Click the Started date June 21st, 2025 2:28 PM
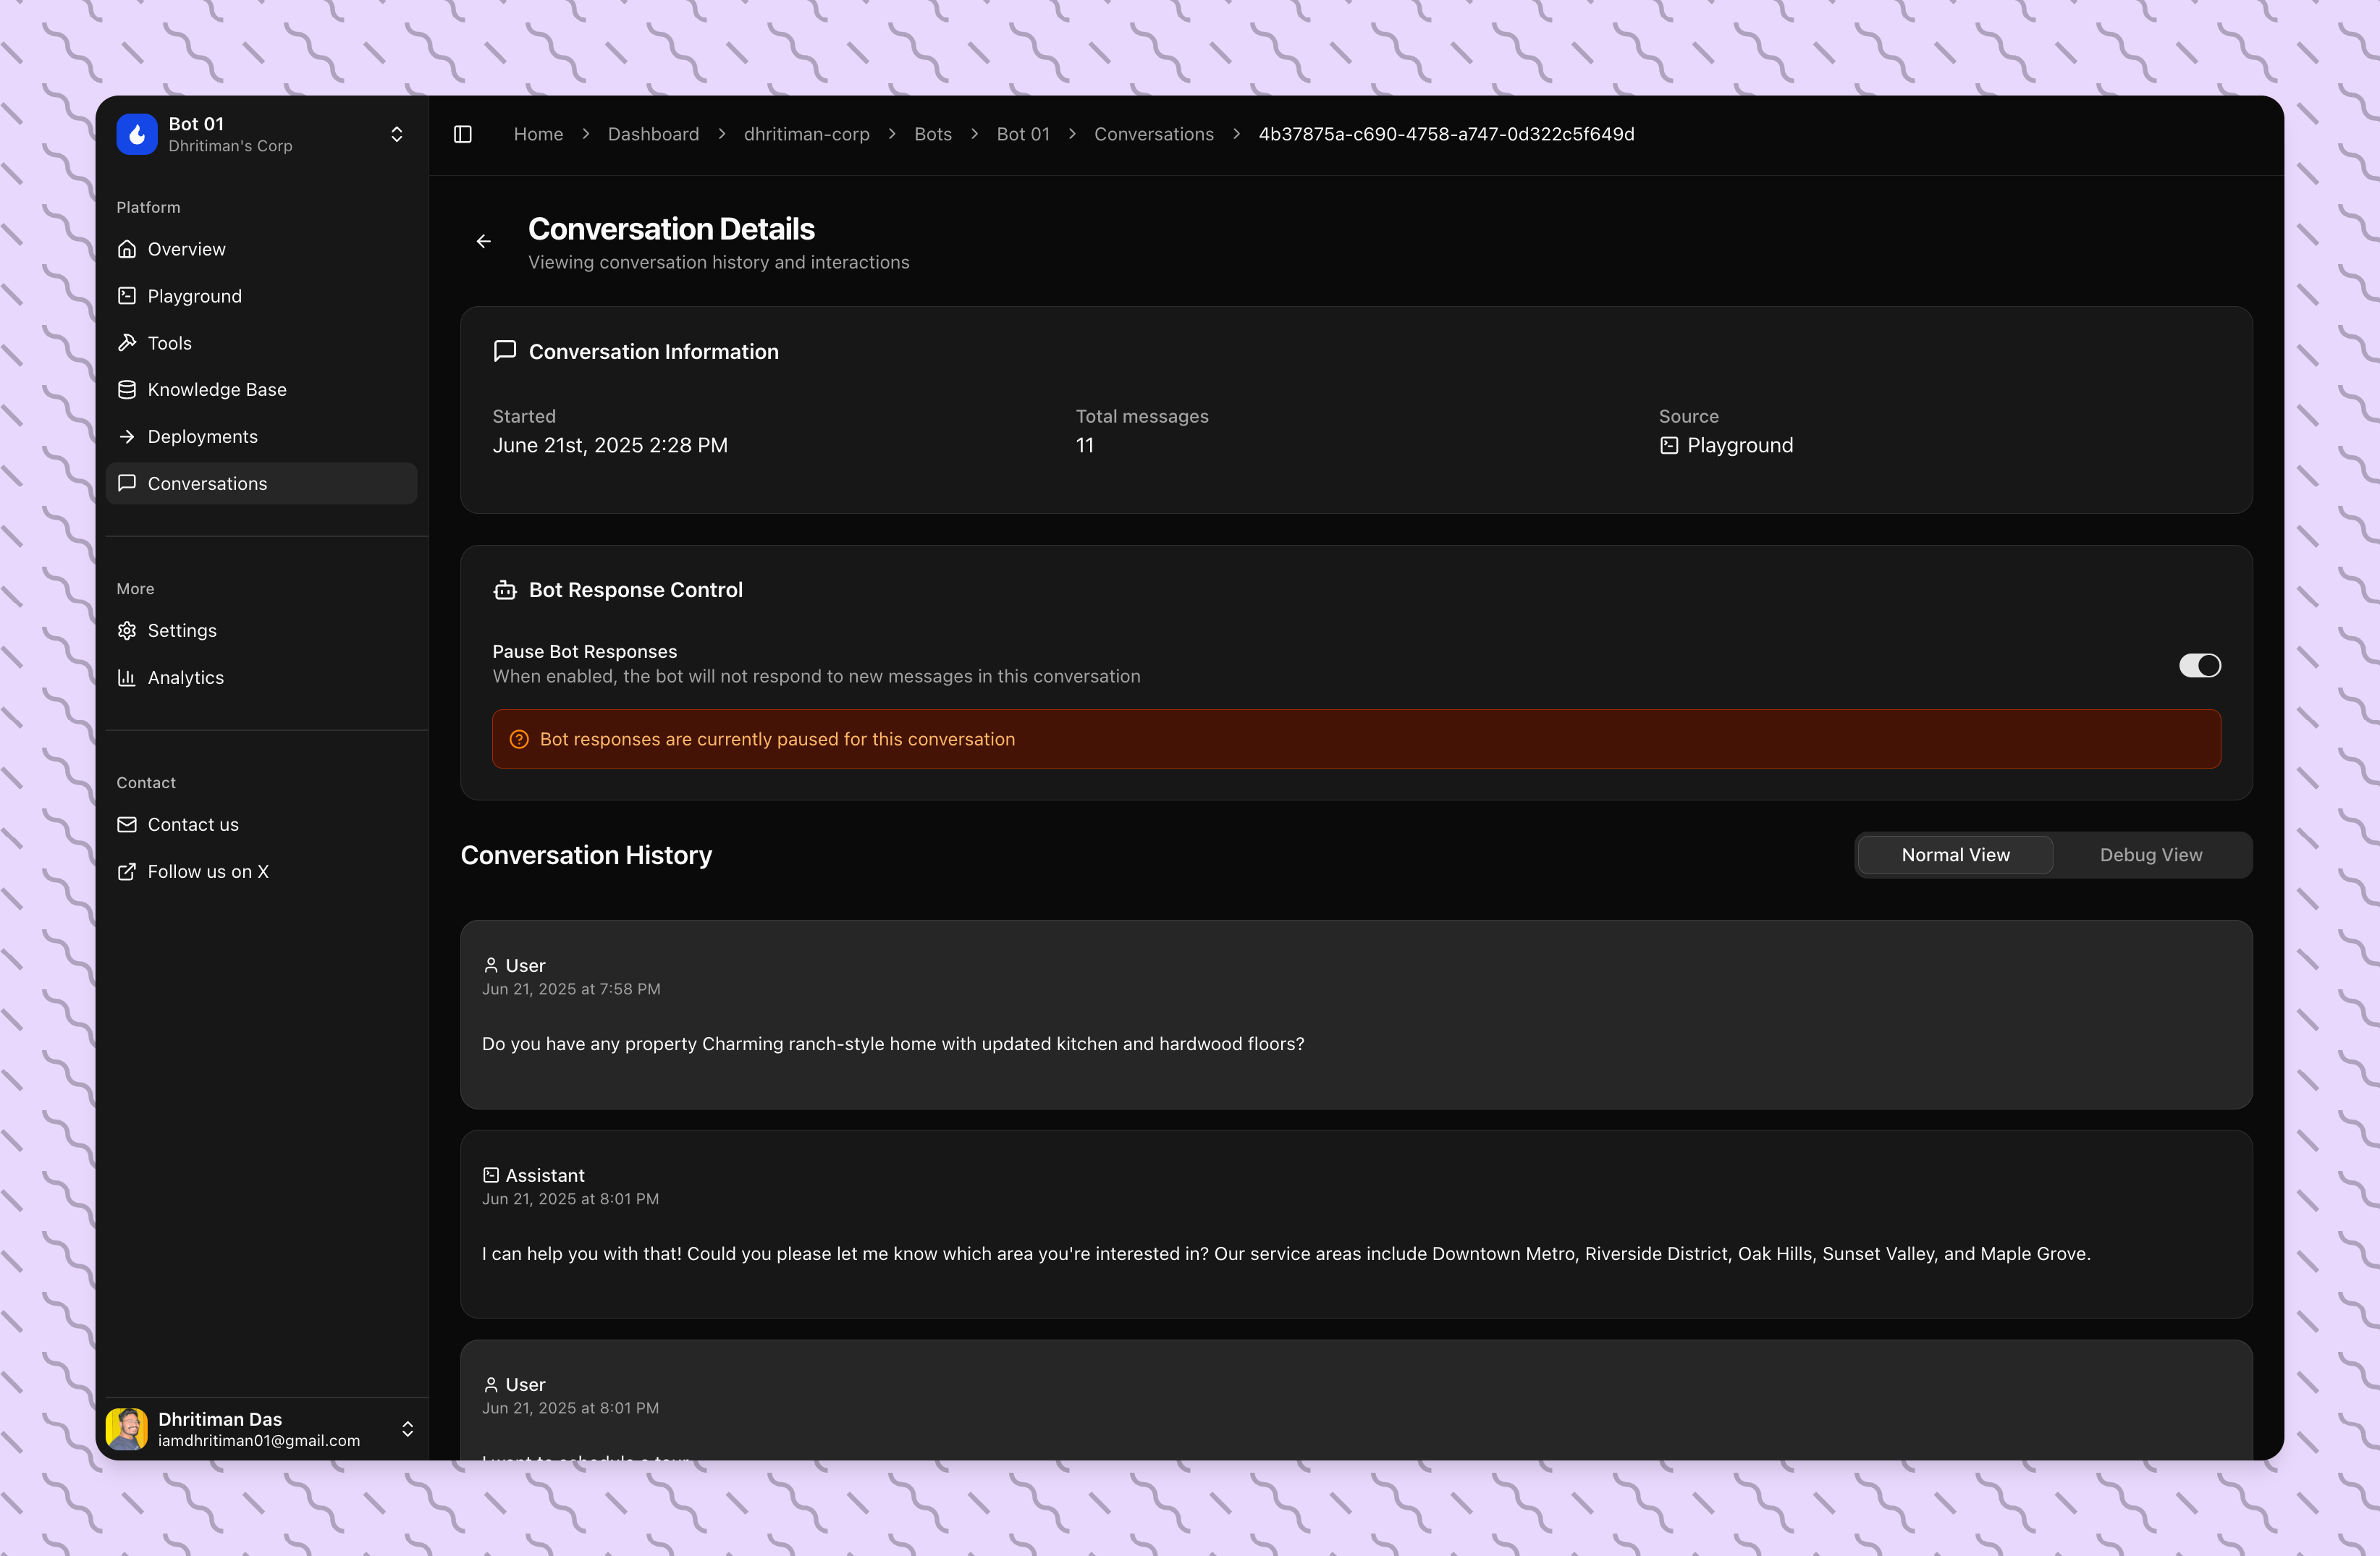Screen dimensions: 2380x1556 (x=610, y=445)
